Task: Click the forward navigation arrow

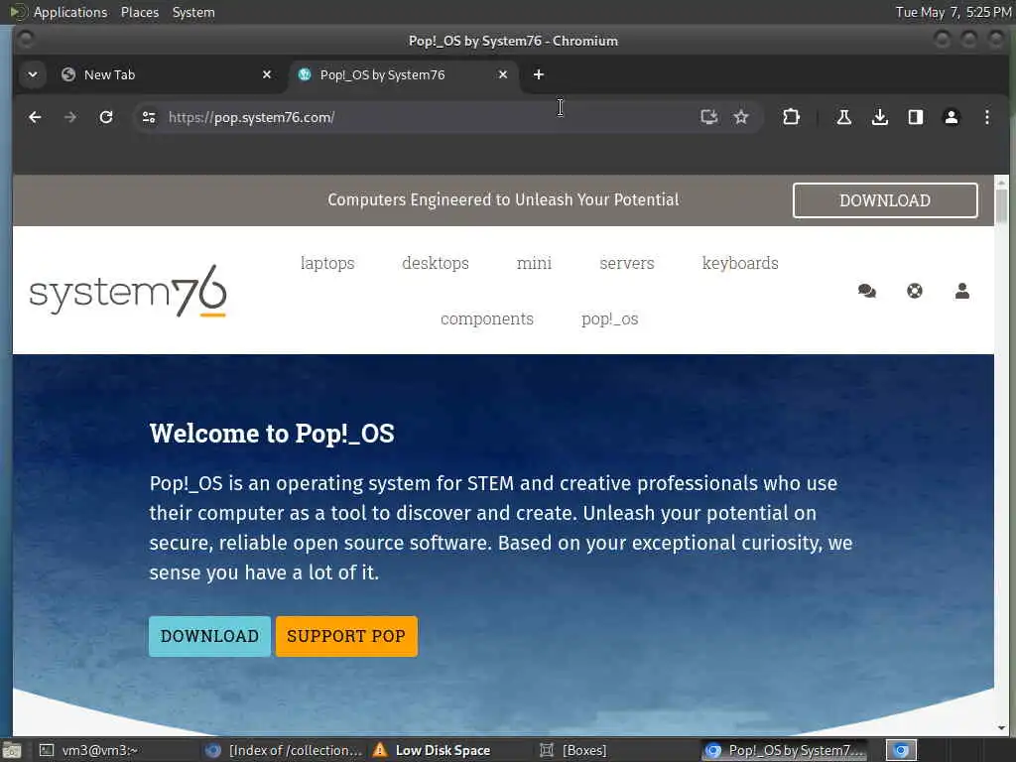Action: [70, 117]
